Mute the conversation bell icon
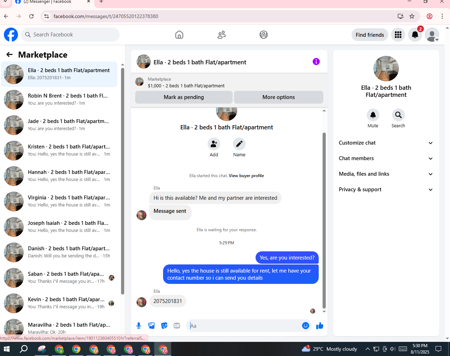The height and width of the screenshot is (356, 450). 373,115
